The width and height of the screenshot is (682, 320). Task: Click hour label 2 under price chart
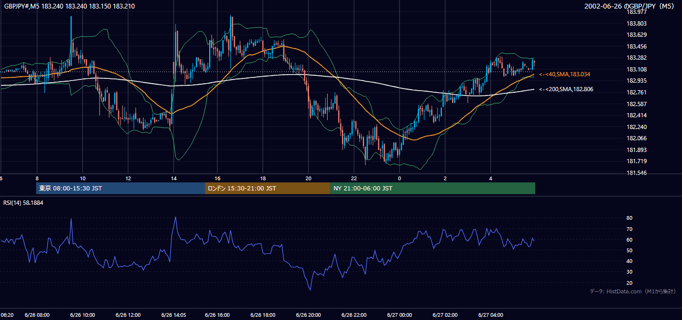coord(445,178)
